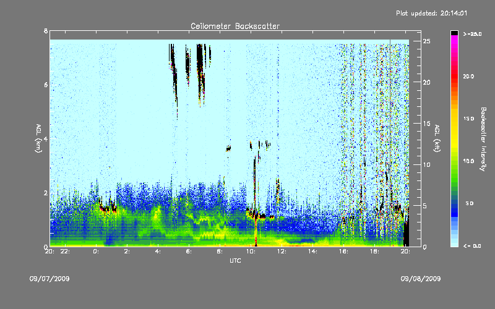Click the '16:' time-axis label

click(344, 252)
